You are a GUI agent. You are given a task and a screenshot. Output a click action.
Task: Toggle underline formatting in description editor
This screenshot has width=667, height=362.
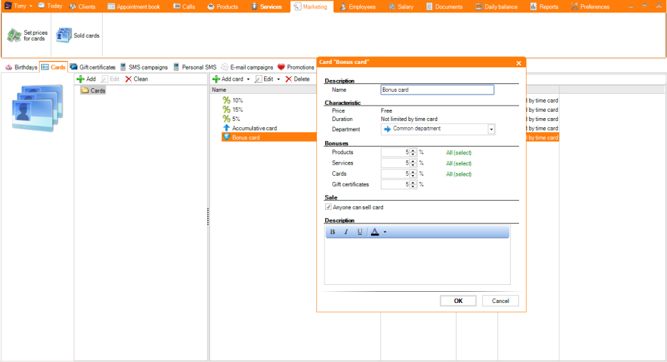tap(359, 232)
